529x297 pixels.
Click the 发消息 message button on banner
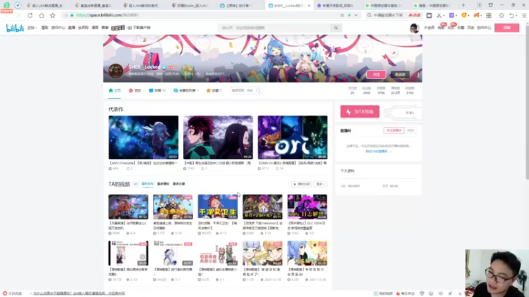[400, 75]
